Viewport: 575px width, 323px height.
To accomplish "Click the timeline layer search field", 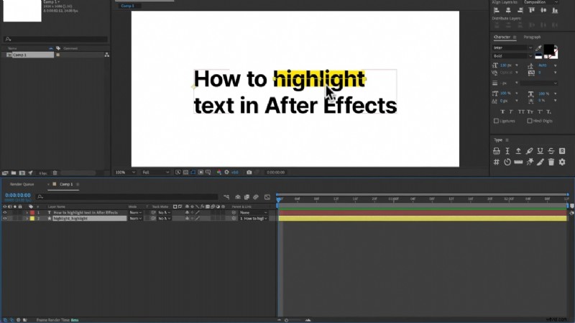I will [x=127, y=197].
